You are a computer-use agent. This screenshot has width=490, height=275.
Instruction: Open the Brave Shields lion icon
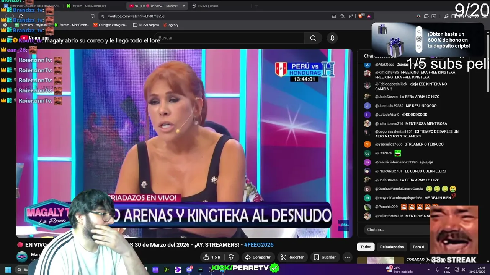[x=361, y=16]
